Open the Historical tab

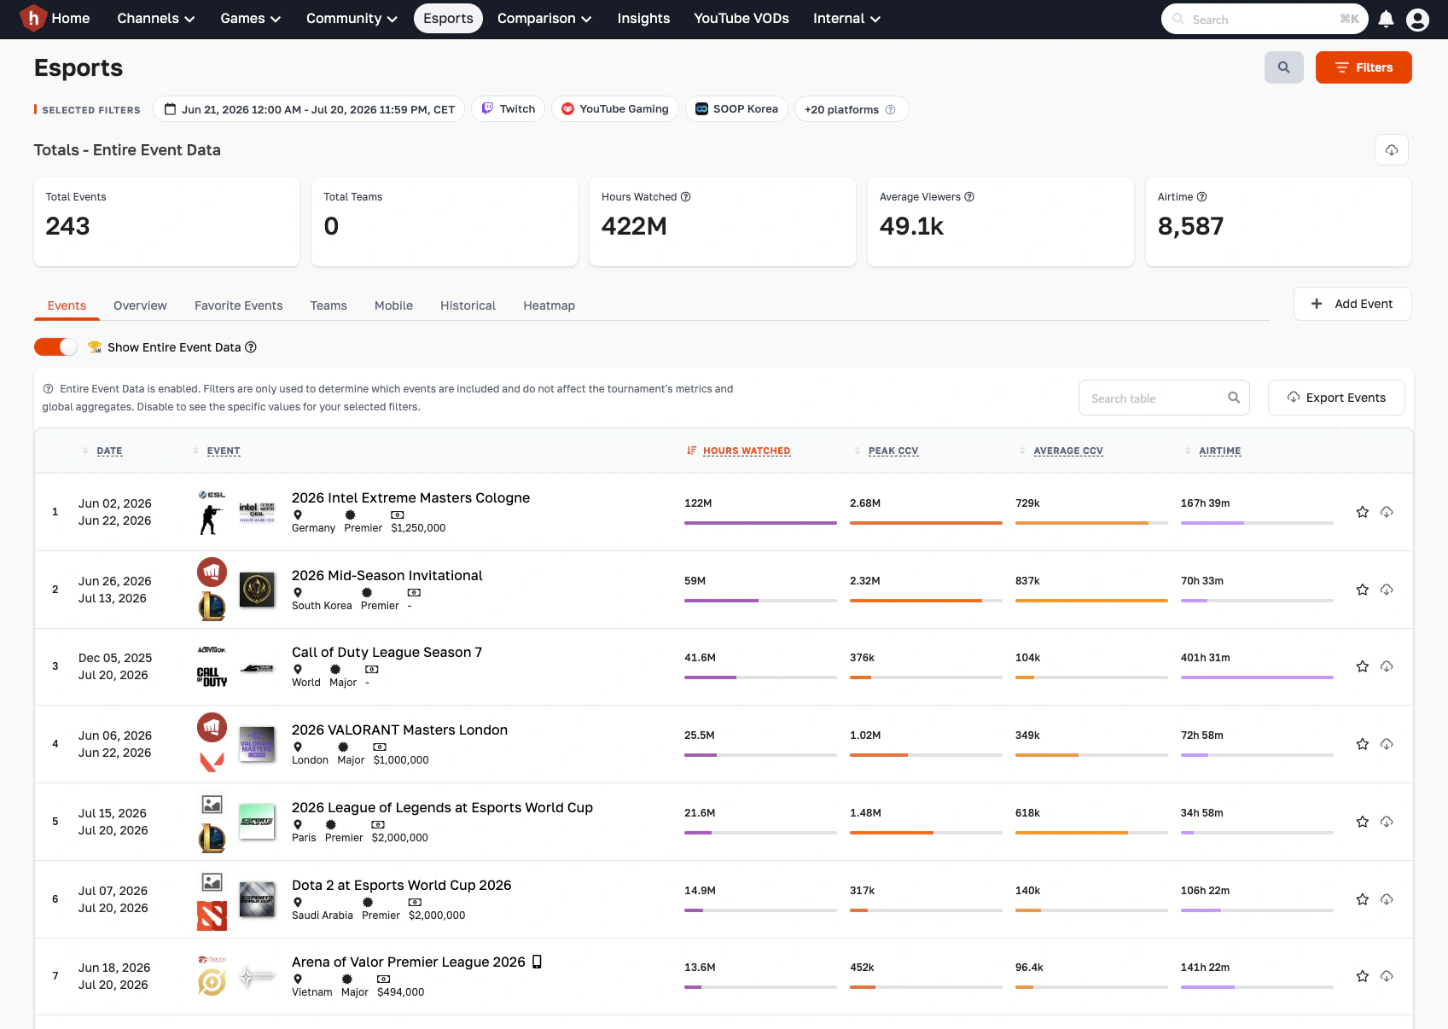[x=468, y=305]
